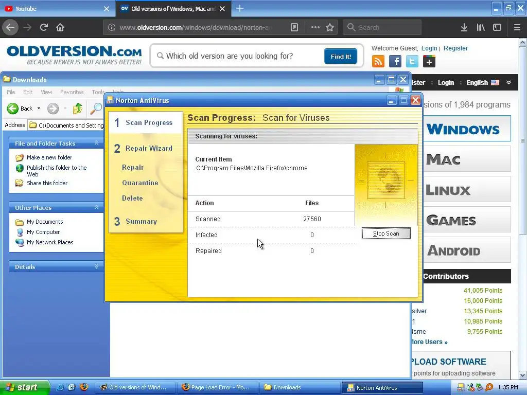The width and height of the screenshot is (527, 395).
Task: Switch to Page Load Error taskbar item
Action: [218, 387]
